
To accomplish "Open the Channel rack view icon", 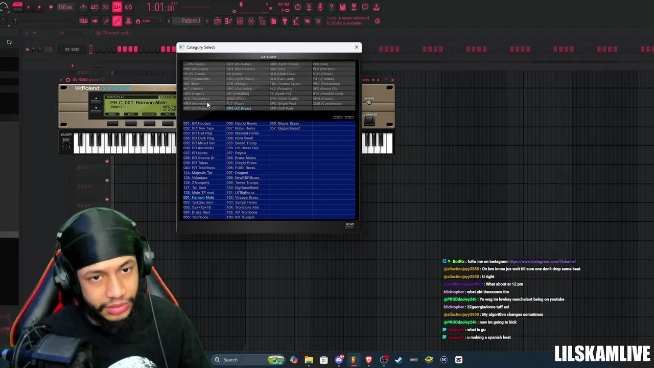I will tap(240, 21).
